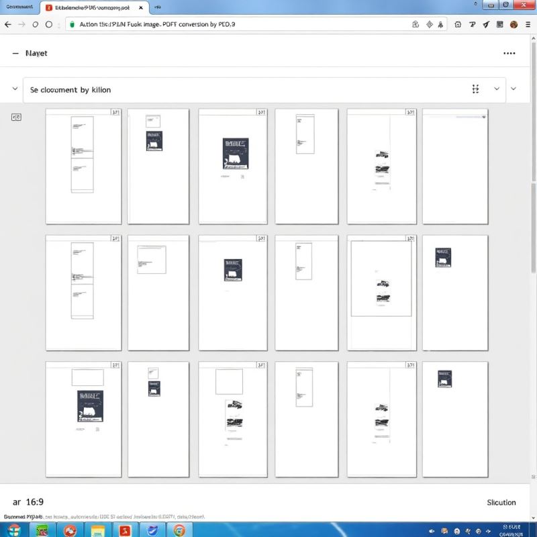Click badge on first middle-row thumbnail

point(115,238)
